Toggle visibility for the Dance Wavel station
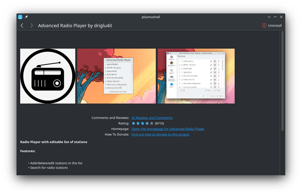Screen dimensions: 302x195 (x=215, y=69)
